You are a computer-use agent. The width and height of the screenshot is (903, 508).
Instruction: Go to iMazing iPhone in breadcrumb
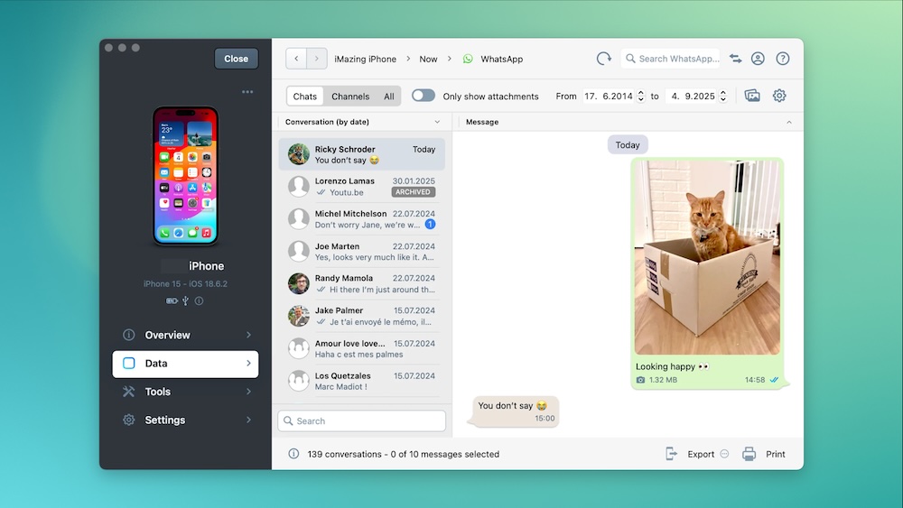365,59
